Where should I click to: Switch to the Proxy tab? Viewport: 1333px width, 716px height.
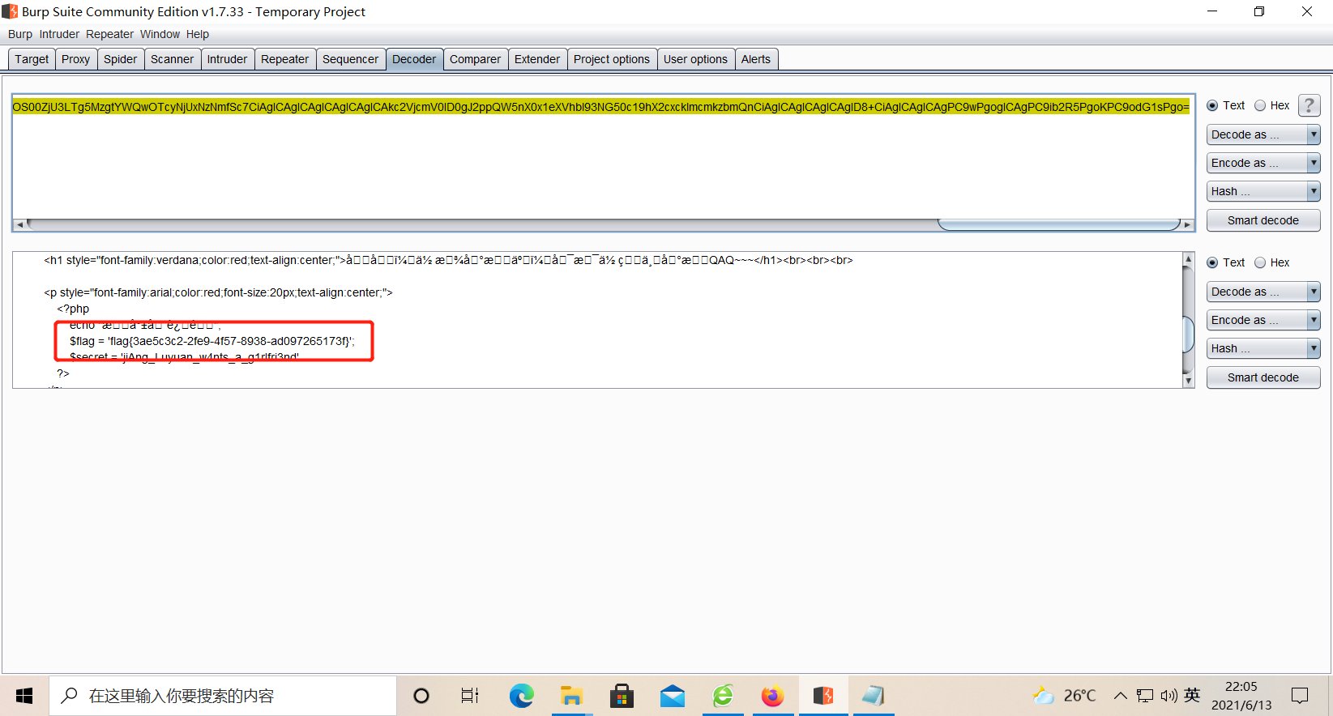click(76, 59)
